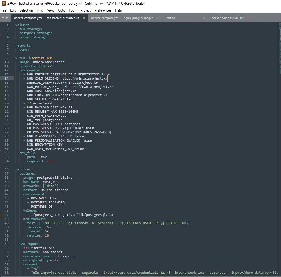Click 'postgres_storage:' on line 3
Screen dimensions: 281x277
click(x=36, y=33)
